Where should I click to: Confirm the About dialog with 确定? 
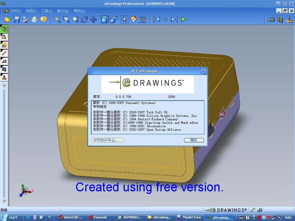coord(194,140)
